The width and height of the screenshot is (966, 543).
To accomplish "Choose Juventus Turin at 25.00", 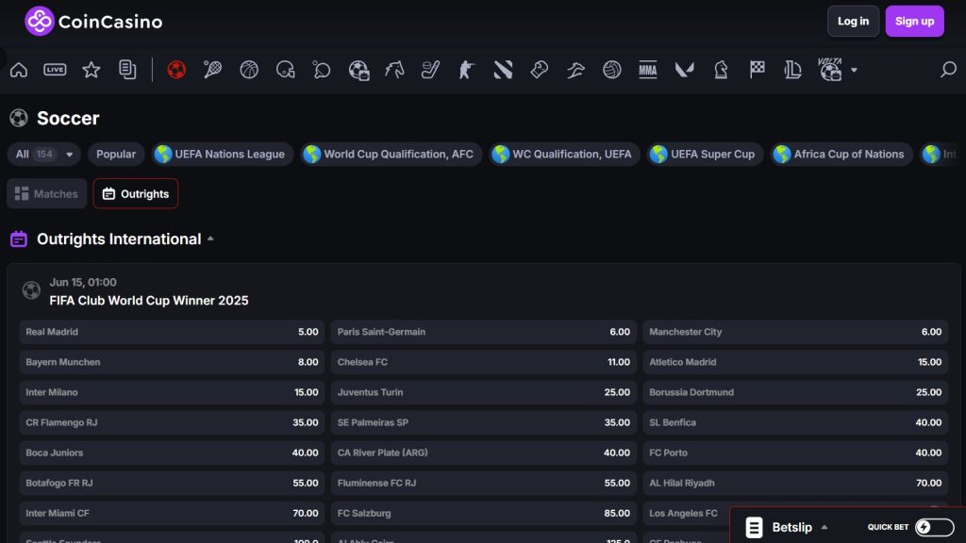I will pos(484,392).
